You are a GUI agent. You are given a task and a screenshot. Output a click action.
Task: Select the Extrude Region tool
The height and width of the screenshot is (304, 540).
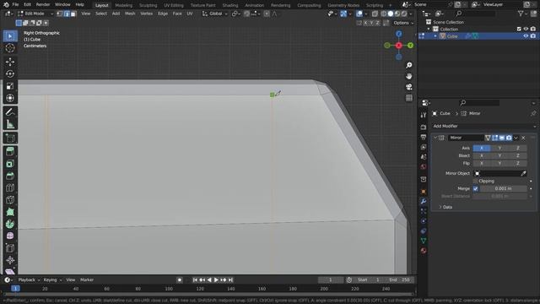(x=10, y=151)
